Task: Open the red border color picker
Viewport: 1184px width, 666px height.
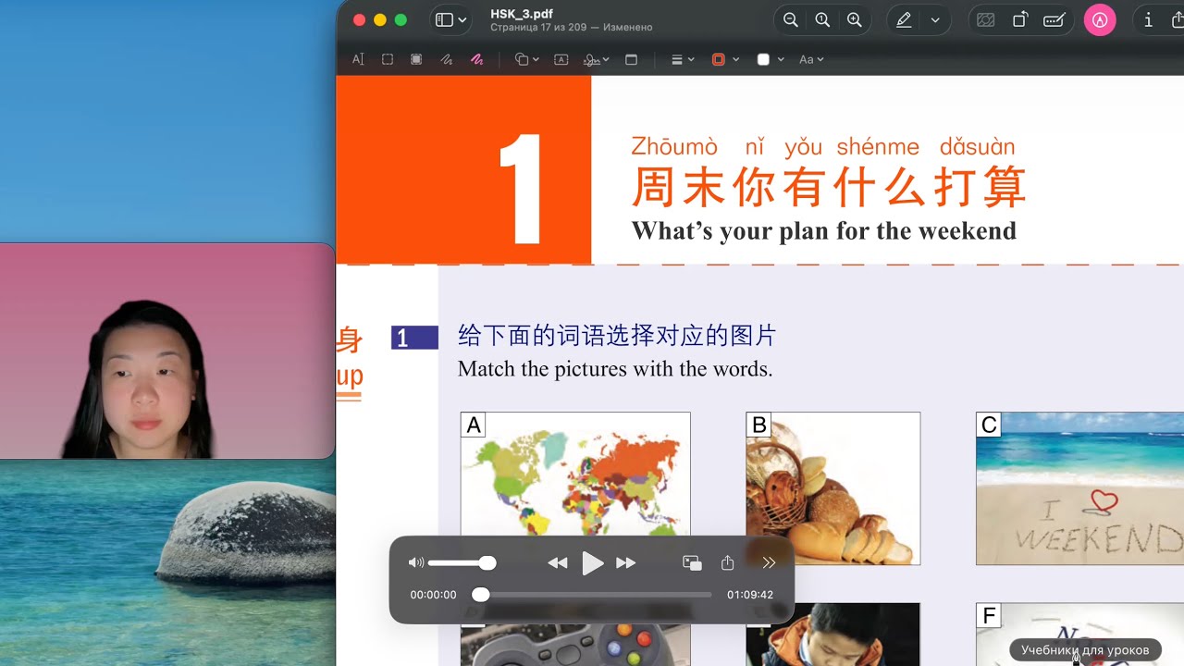Action: [x=725, y=59]
